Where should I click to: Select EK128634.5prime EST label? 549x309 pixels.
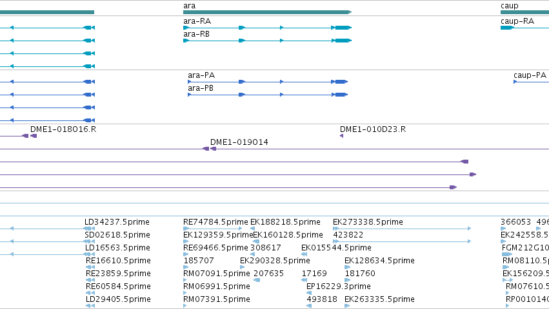[379, 261]
